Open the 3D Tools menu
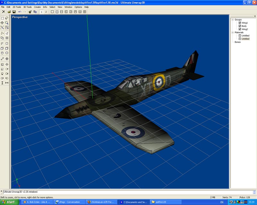The image size is (257, 205). [27, 7]
